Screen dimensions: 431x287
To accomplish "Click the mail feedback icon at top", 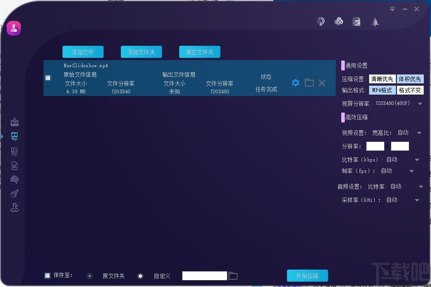I will click(356, 22).
